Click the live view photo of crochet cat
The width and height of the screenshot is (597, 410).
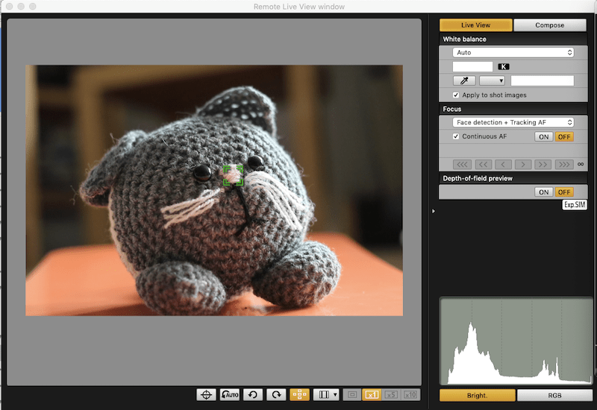(x=214, y=190)
